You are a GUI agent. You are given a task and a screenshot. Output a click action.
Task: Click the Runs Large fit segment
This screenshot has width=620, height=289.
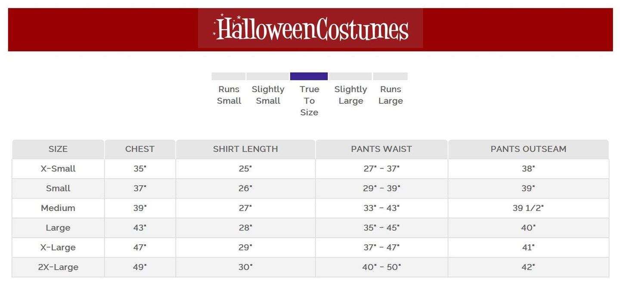point(390,76)
